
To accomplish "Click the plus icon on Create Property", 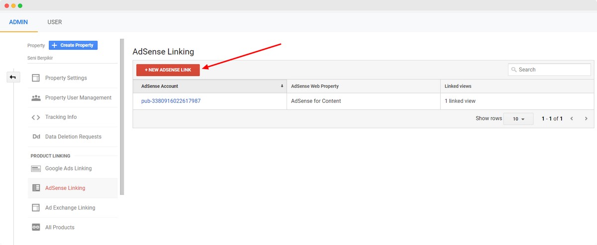I will tap(55, 45).
